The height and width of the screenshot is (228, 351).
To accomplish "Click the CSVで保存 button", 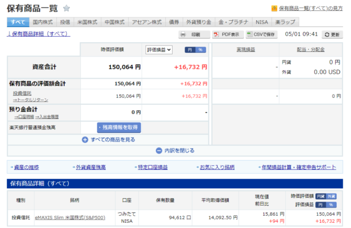I will pyautogui.click(x=262, y=35).
